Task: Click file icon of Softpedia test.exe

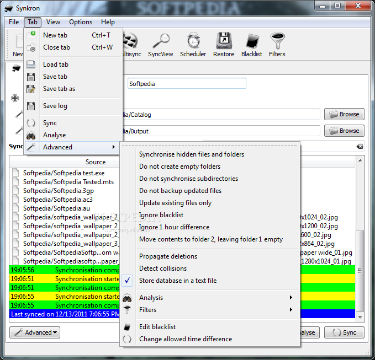Action: tap(16, 173)
